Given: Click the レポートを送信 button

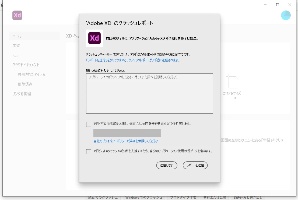Looking at the screenshot, I should pos(195,165).
